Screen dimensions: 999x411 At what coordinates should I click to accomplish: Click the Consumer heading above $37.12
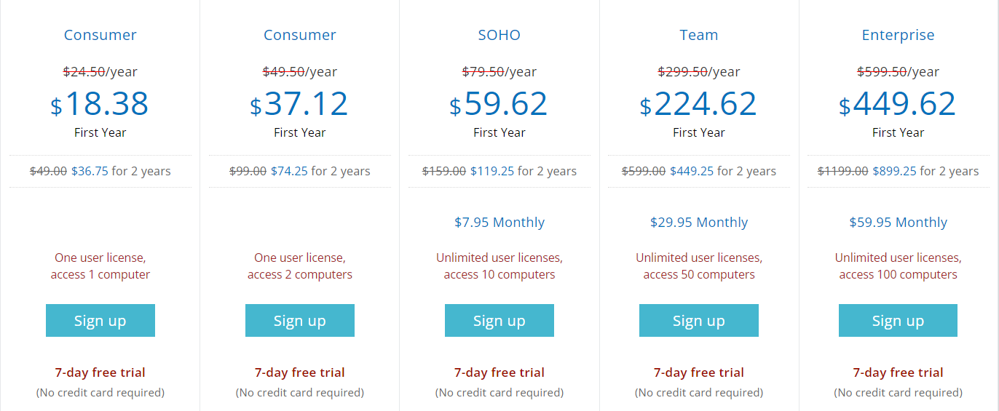pyautogui.click(x=300, y=35)
